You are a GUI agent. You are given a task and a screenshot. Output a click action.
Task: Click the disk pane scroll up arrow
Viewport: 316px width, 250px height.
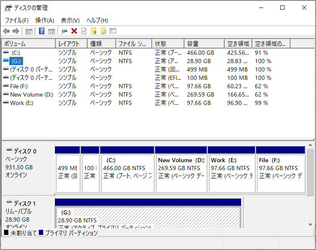pos(311,145)
